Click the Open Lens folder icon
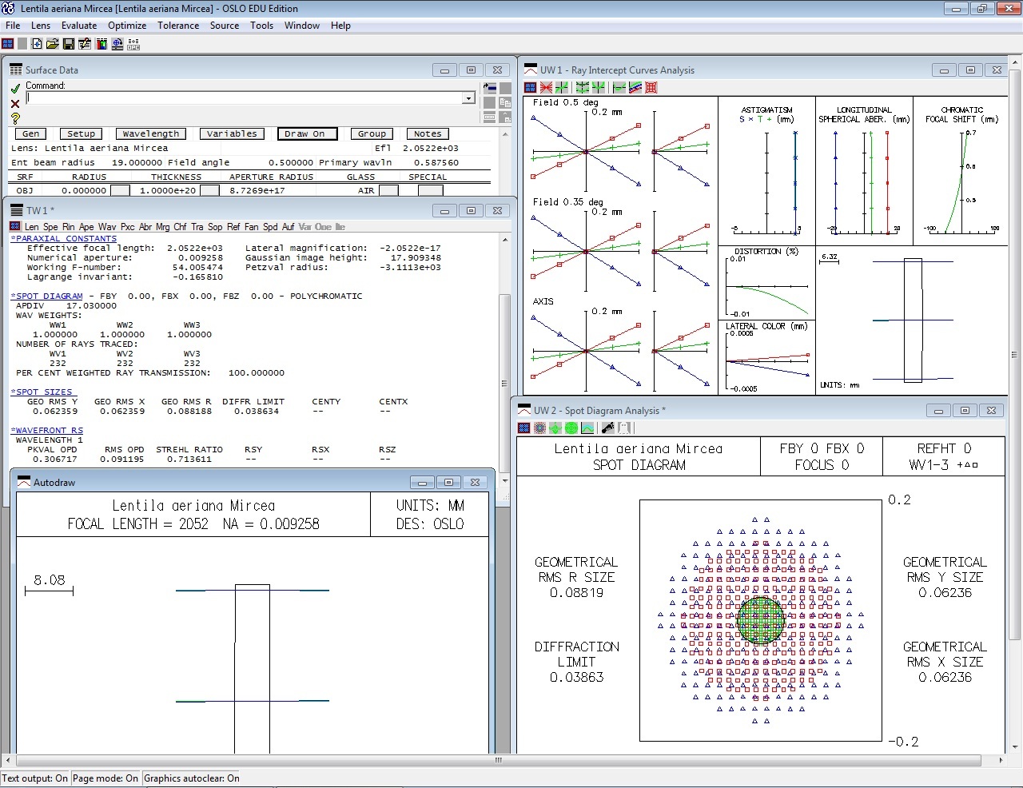The width and height of the screenshot is (1023, 788). (x=54, y=44)
